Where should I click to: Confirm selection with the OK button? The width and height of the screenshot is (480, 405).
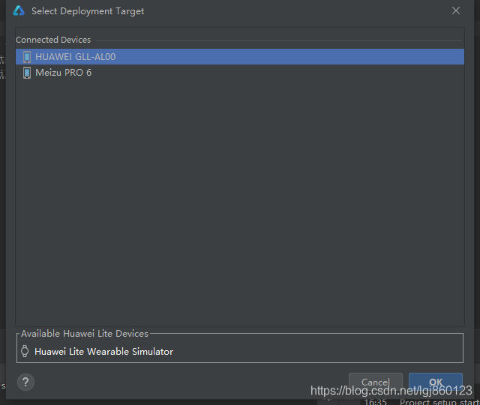click(x=436, y=382)
